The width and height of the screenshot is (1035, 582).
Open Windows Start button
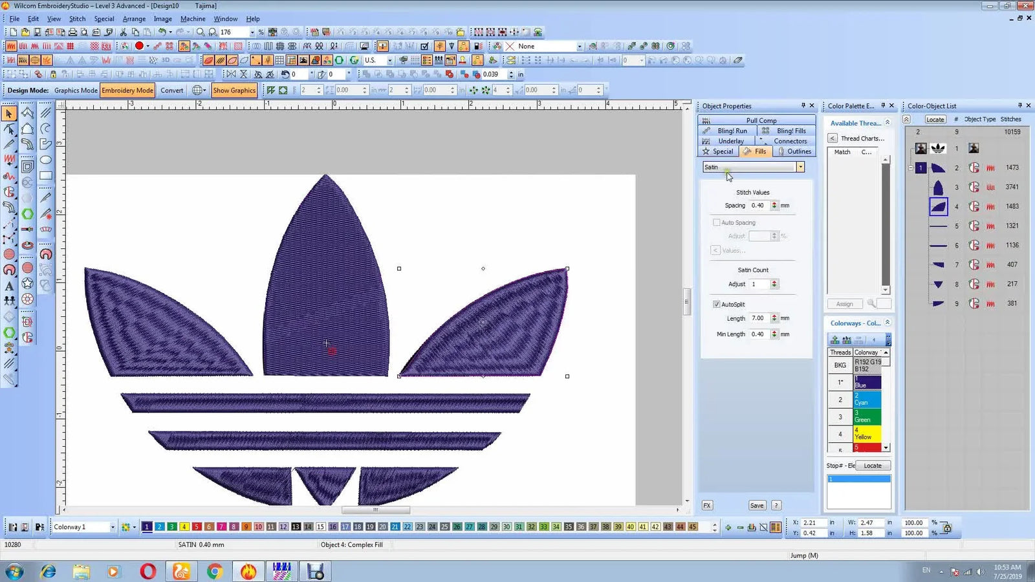tap(14, 572)
